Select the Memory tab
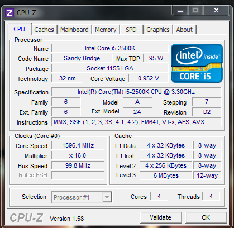This screenshot has height=228, width=234. 106,30
